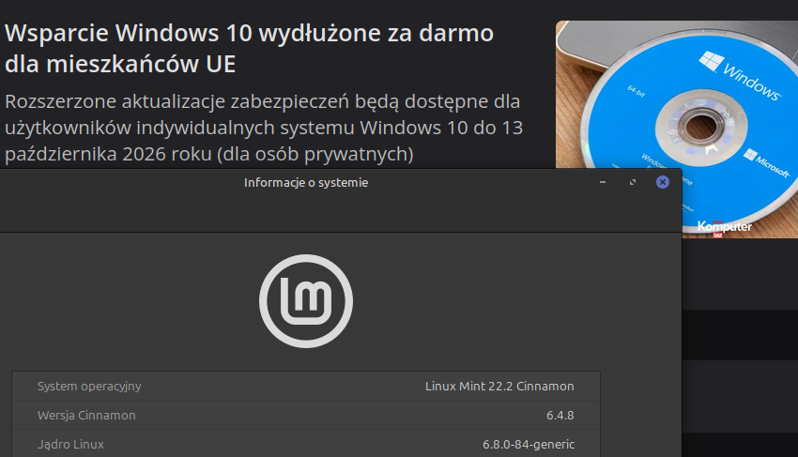Select the System operacyjny label
This screenshot has height=457, width=798.
89,386
